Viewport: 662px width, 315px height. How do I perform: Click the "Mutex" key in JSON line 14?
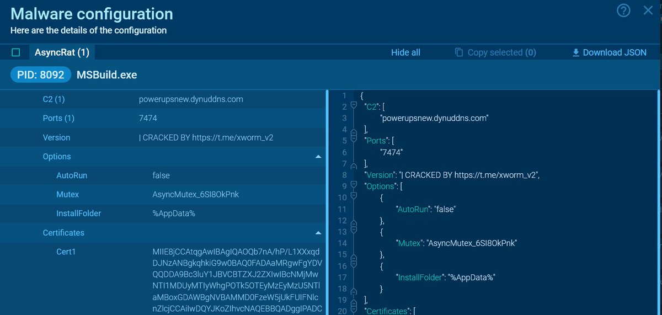[x=409, y=243]
